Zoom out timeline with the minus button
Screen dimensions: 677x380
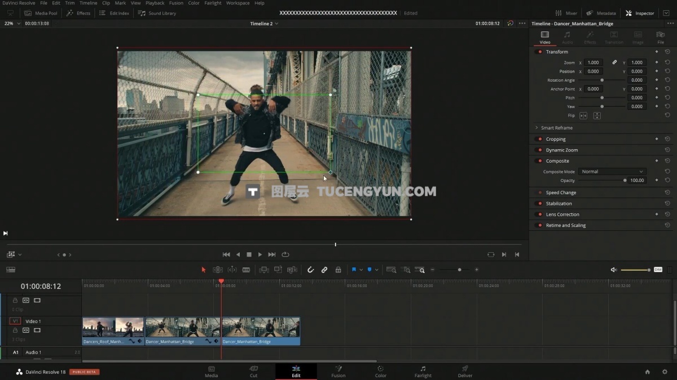pyautogui.click(x=433, y=270)
